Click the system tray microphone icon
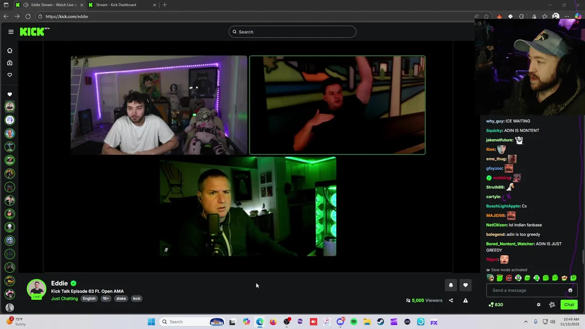585x329 pixels. click(x=536, y=322)
